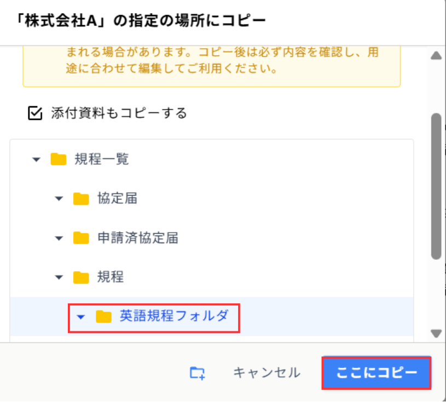
Task: Click the 規程 folder icon
Action: pyautogui.click(x=81, y=277)
